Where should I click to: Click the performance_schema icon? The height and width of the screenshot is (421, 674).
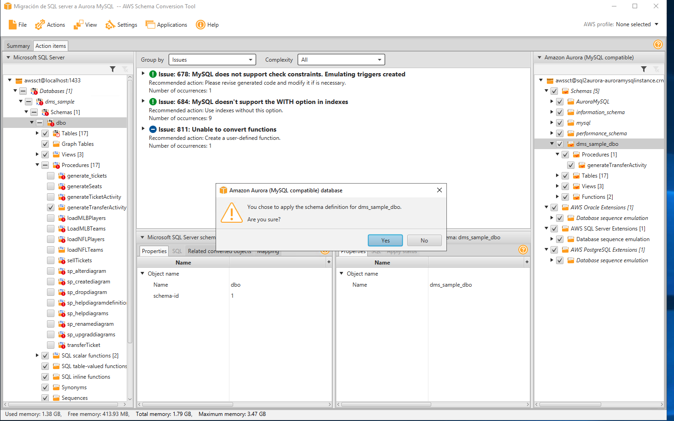click(x=570, y=133)
